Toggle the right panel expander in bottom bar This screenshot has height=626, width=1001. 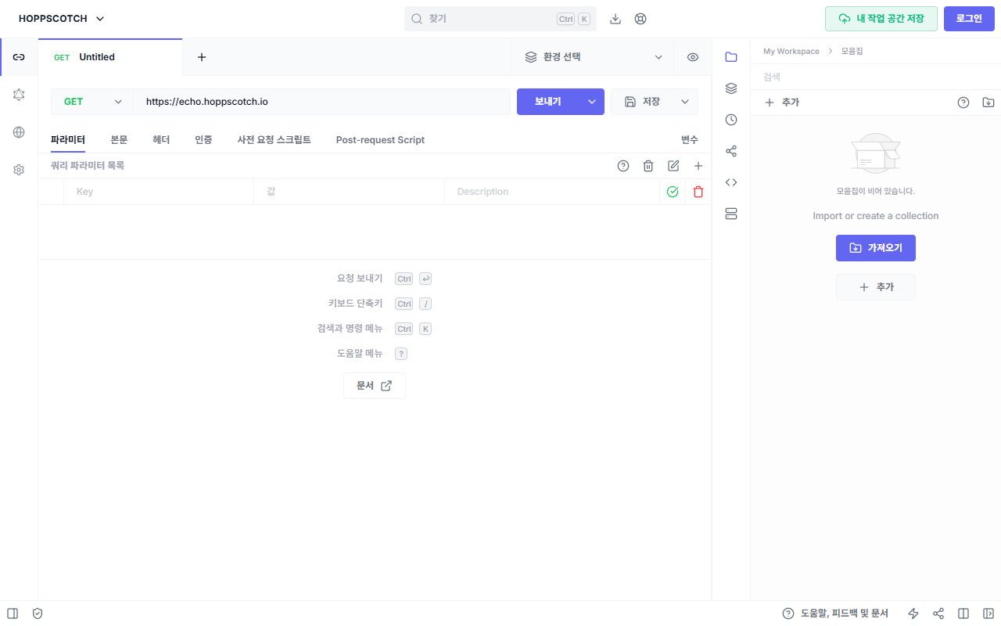pyautogui.click(x=988, y=613)
